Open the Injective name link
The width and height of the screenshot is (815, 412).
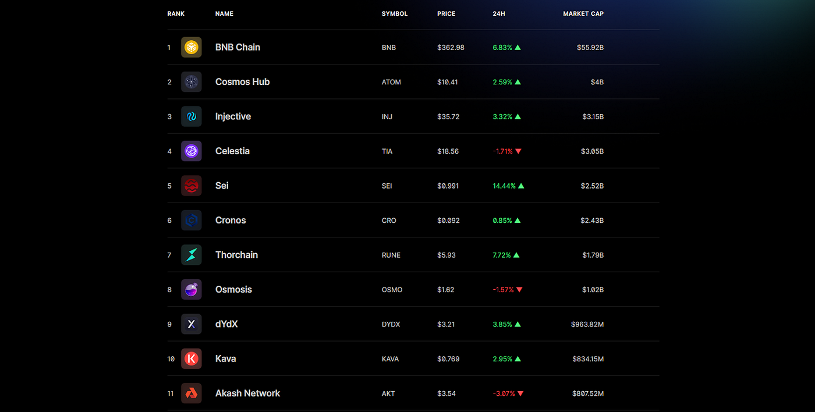(x=233, y=116)
